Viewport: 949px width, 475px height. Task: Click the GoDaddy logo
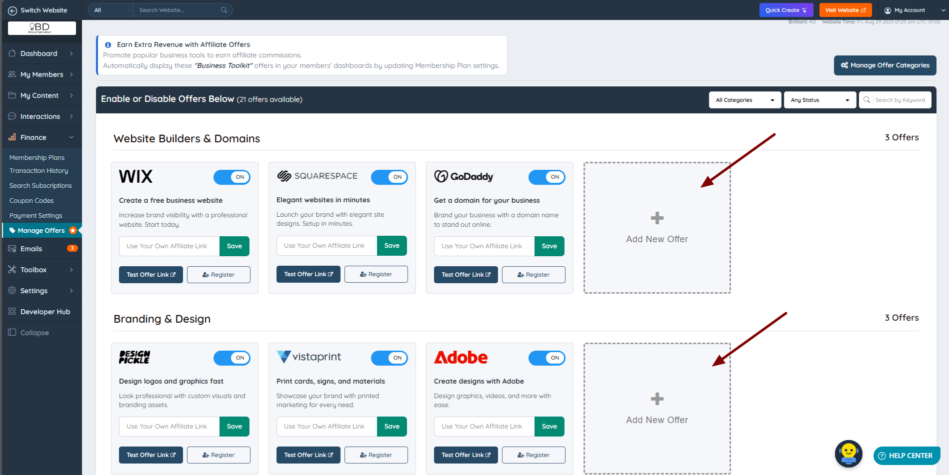point(464,176)
